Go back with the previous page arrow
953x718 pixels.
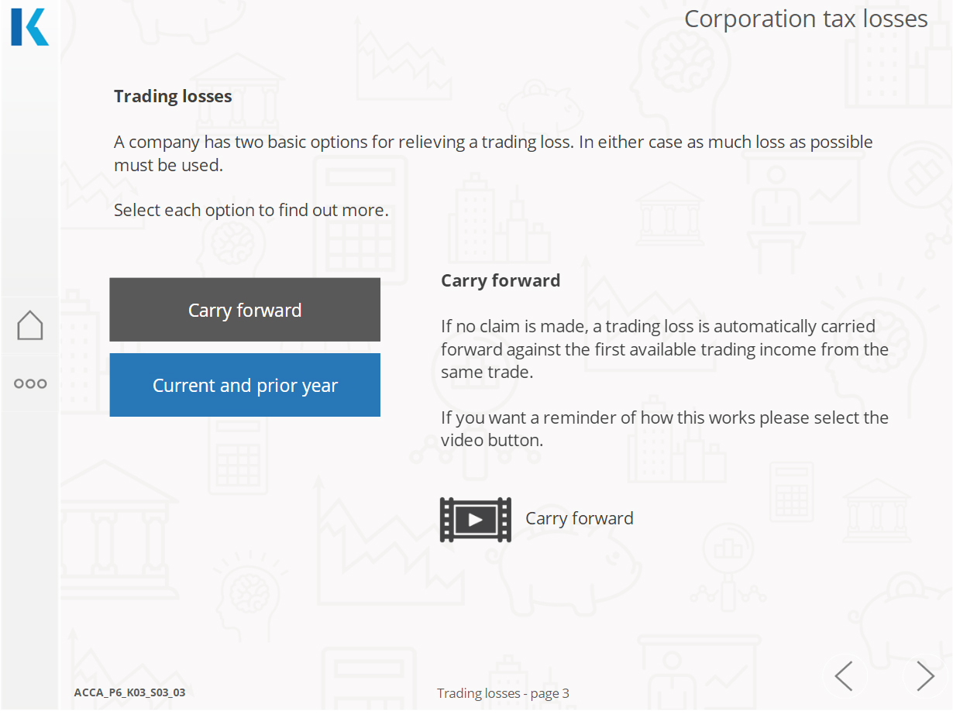pyautogui.click(x=844, y=676)
